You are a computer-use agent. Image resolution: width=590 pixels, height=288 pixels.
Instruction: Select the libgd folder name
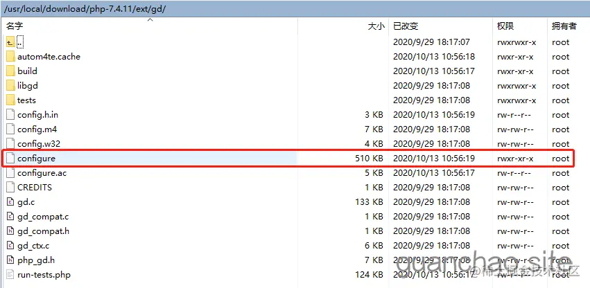point(28,86)
